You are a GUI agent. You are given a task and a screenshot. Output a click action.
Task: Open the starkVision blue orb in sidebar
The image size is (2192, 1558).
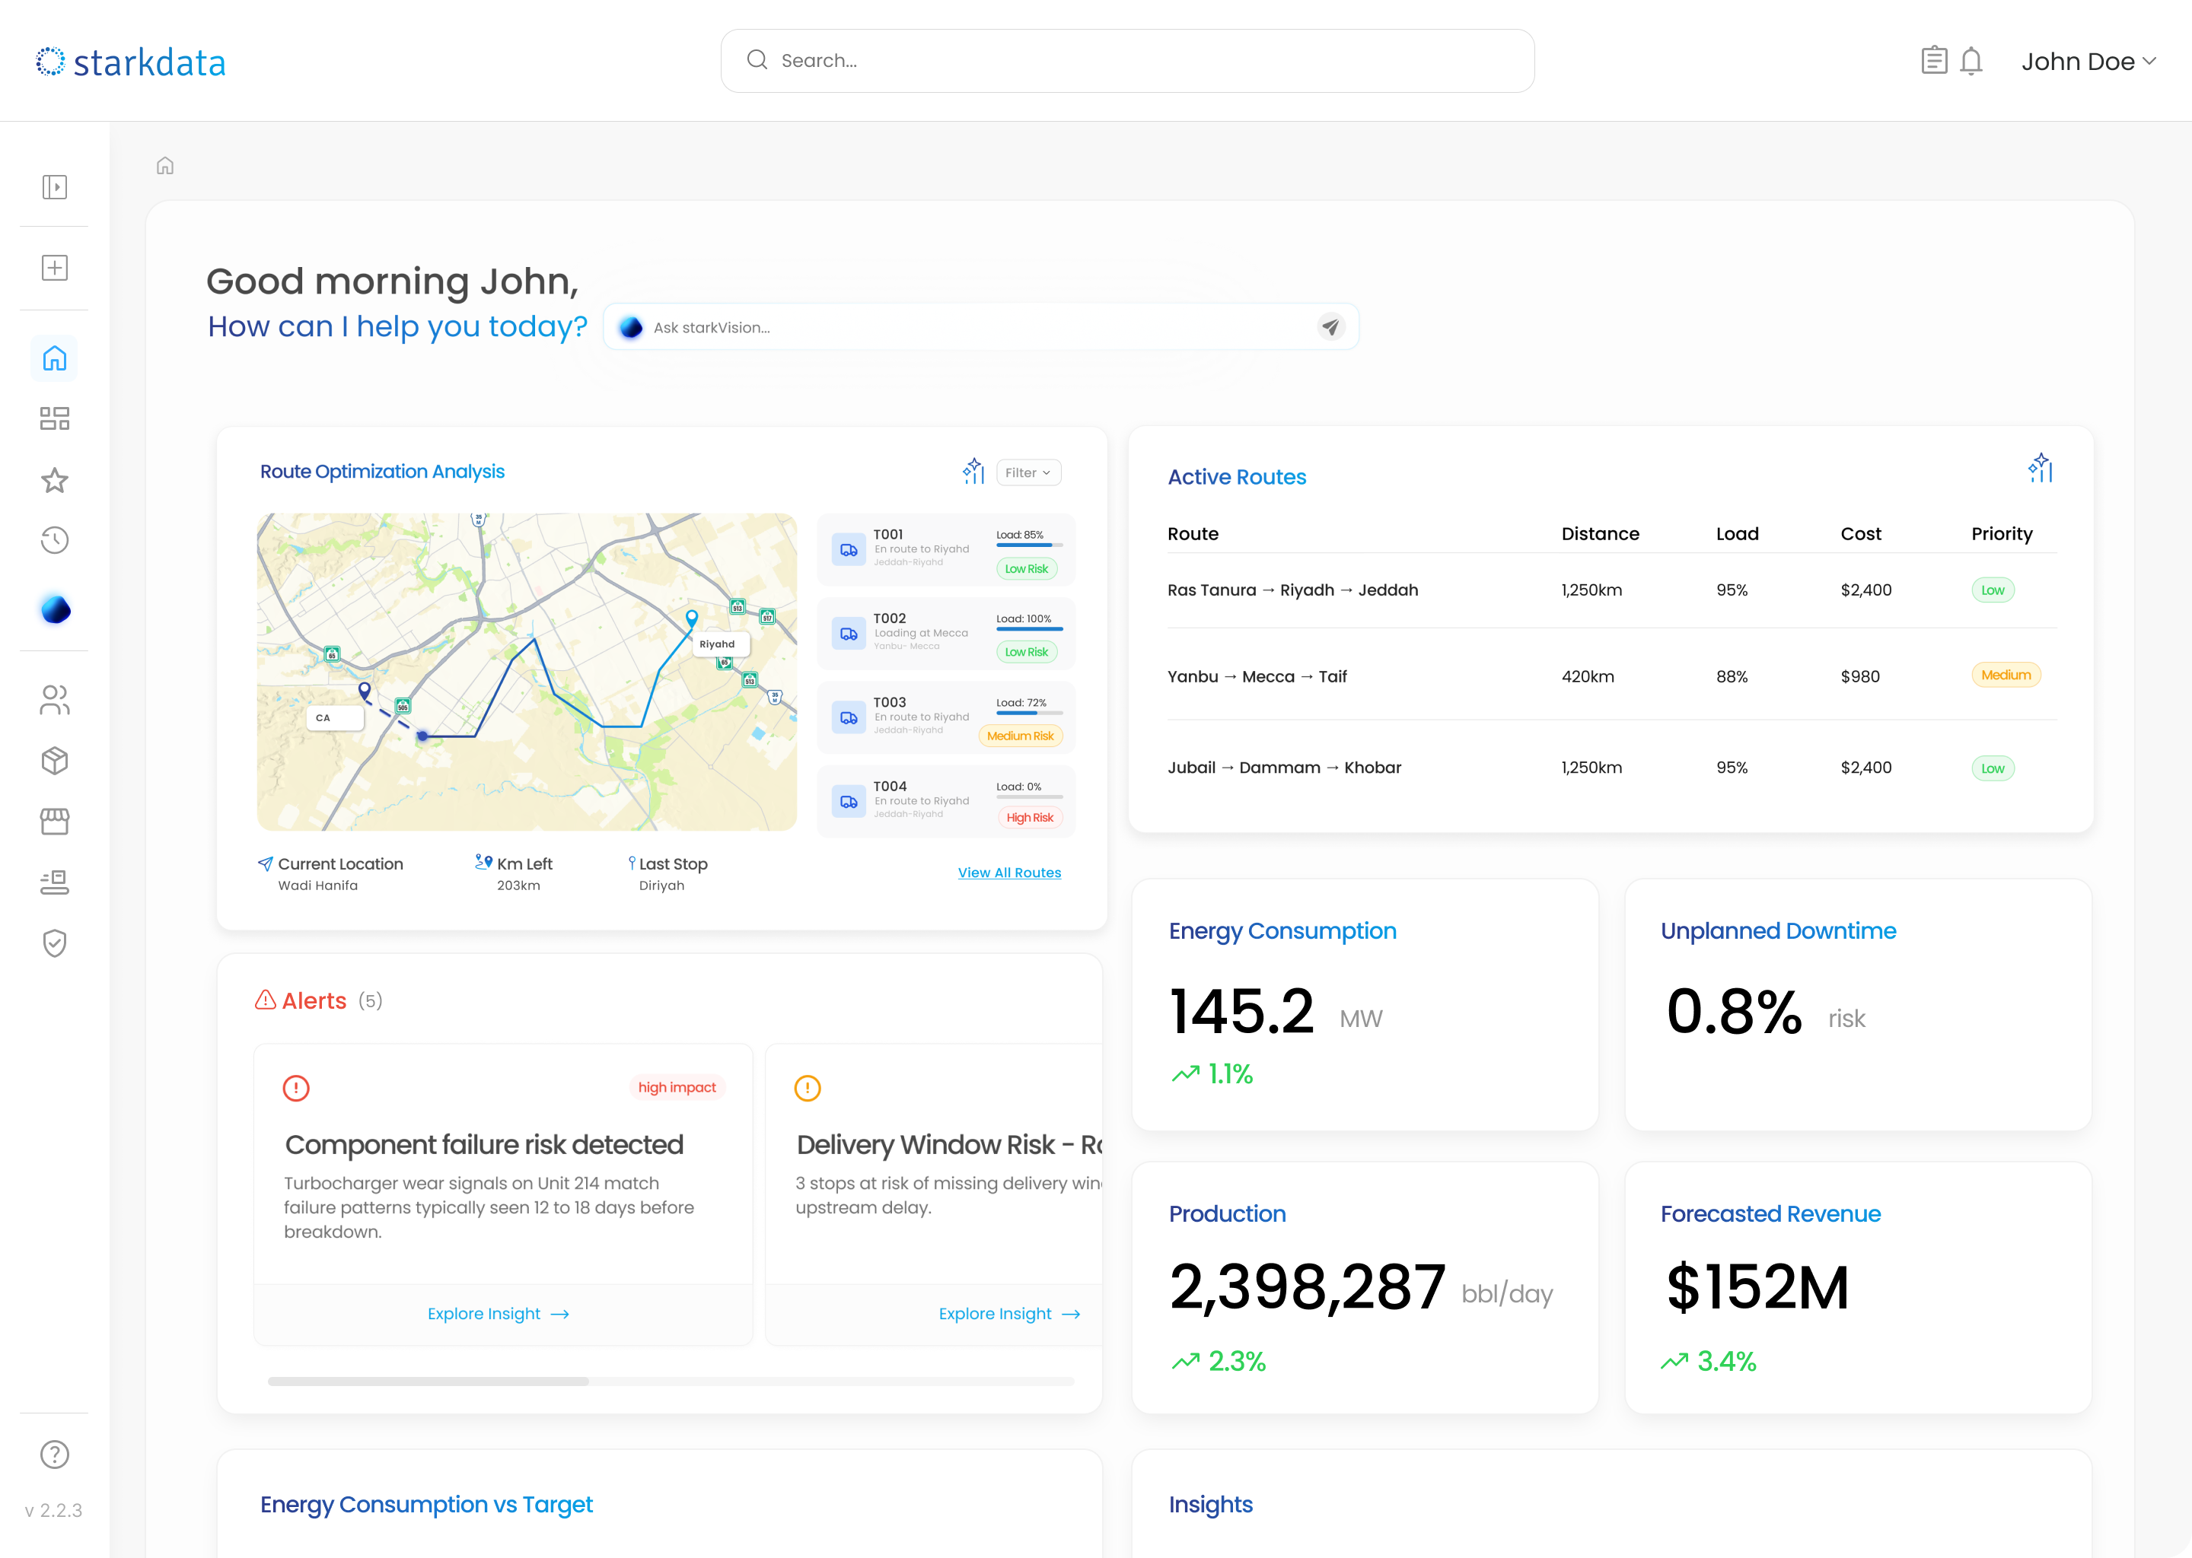pyautogui.click(x=56, y=609)
